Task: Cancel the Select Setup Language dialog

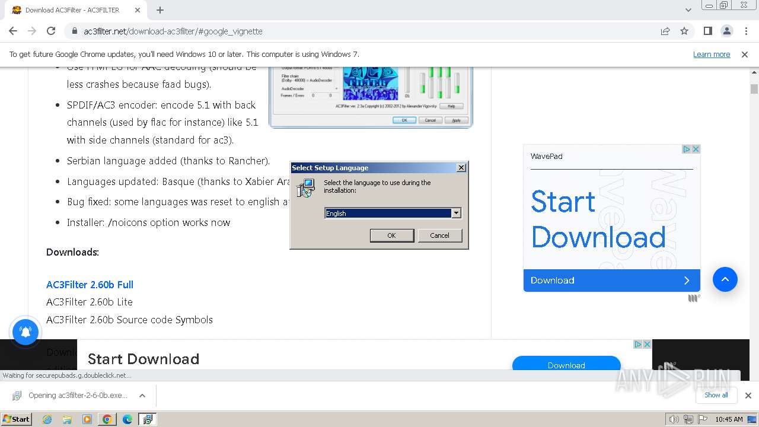Action: click(439, 235)
